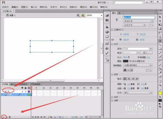Viewport: 163px width, 119px height.
Task: Click the black and white default colors icon
Action: pos(160,104)
